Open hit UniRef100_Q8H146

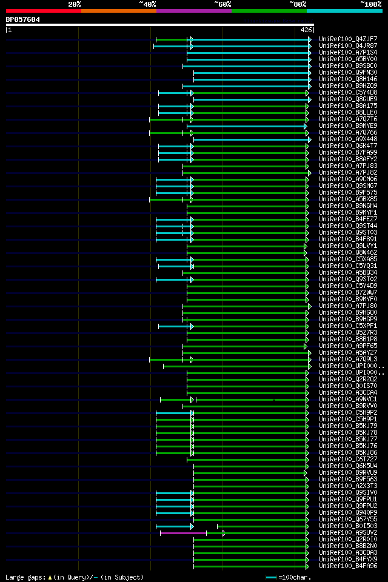348,79
